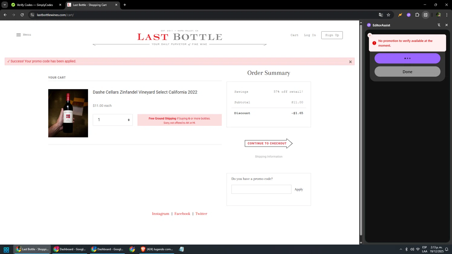Screen dimensions: 452x254
Task: Open the purple EditorAssist extension icon
Action: 409,15
